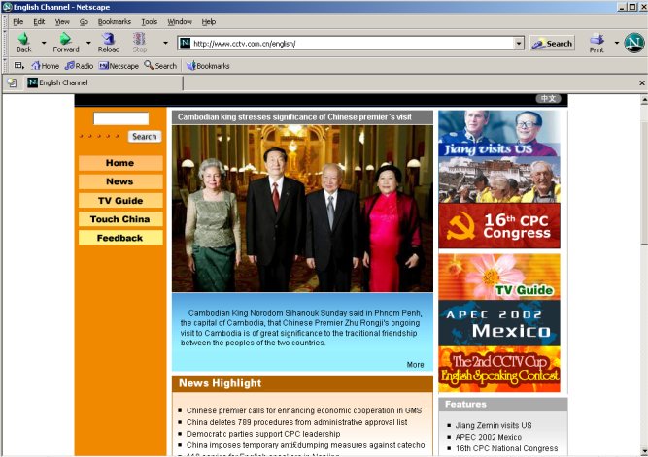Open the Print options dropdown arrow

(617, 43)
